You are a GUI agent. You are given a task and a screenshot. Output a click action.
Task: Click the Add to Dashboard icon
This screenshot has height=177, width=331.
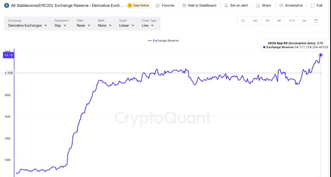(184, 6)
